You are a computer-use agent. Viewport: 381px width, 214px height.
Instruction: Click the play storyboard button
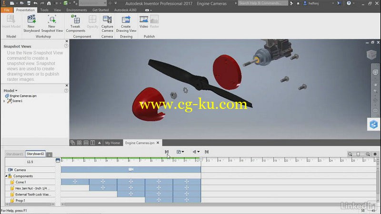pyautogui.click(x=179, y=152)
